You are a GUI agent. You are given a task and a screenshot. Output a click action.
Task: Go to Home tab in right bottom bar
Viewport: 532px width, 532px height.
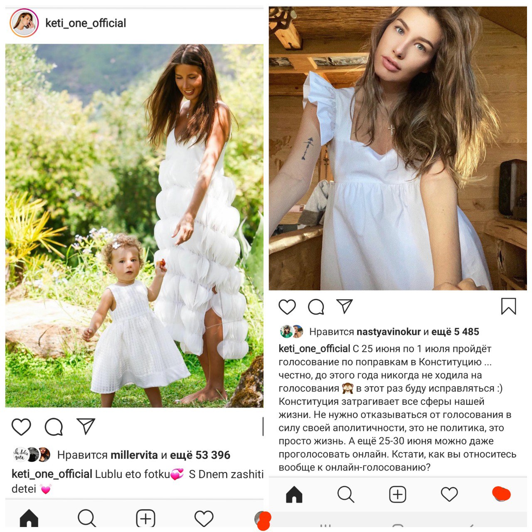(x=294, y=495)
